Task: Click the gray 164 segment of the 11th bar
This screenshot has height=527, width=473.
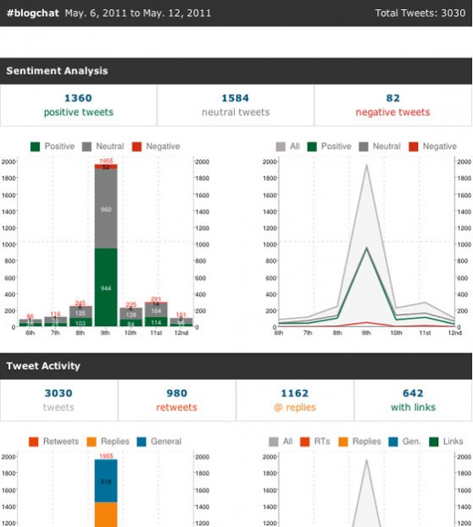Action: pyautogui.click(x=156, y=310)
